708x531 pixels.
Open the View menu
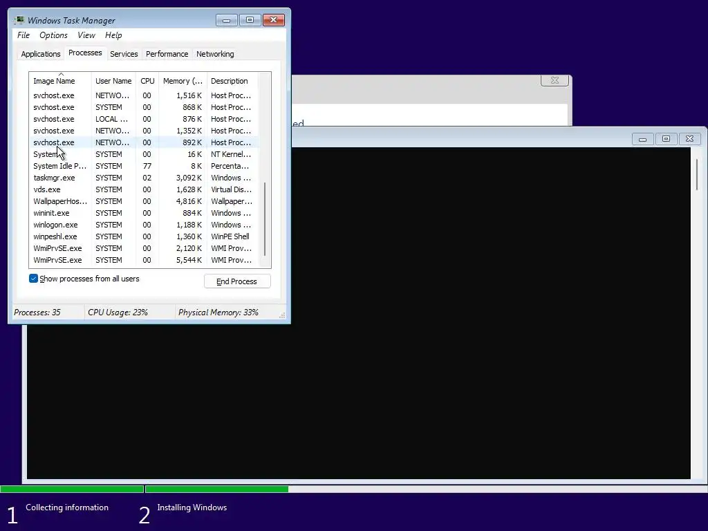coord(86,35)
